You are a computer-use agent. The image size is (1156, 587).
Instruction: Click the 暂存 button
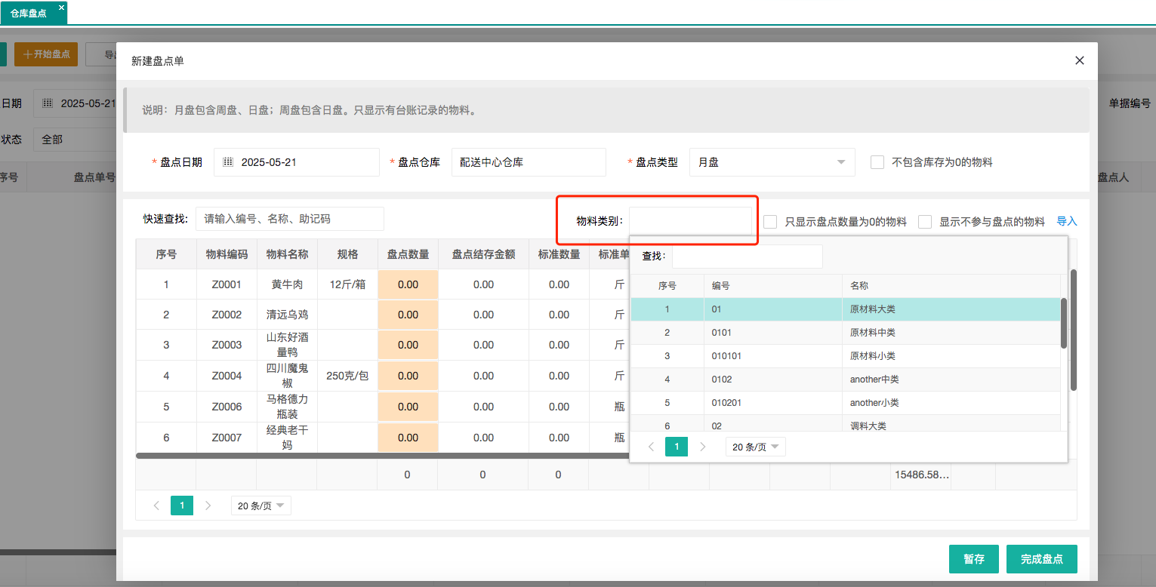[973, 558]
